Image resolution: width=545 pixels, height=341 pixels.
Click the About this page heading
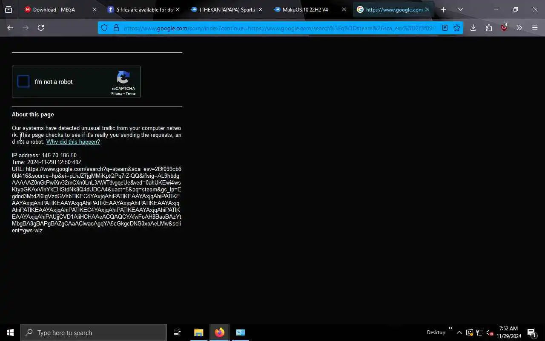(33, 115)
